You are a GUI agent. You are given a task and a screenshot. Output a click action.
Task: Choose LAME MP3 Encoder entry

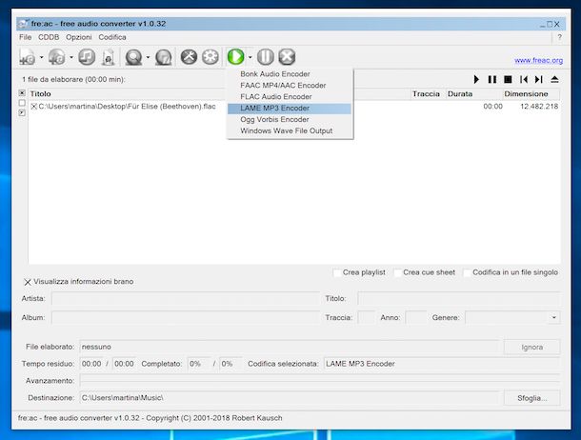[x=290, y=109]
